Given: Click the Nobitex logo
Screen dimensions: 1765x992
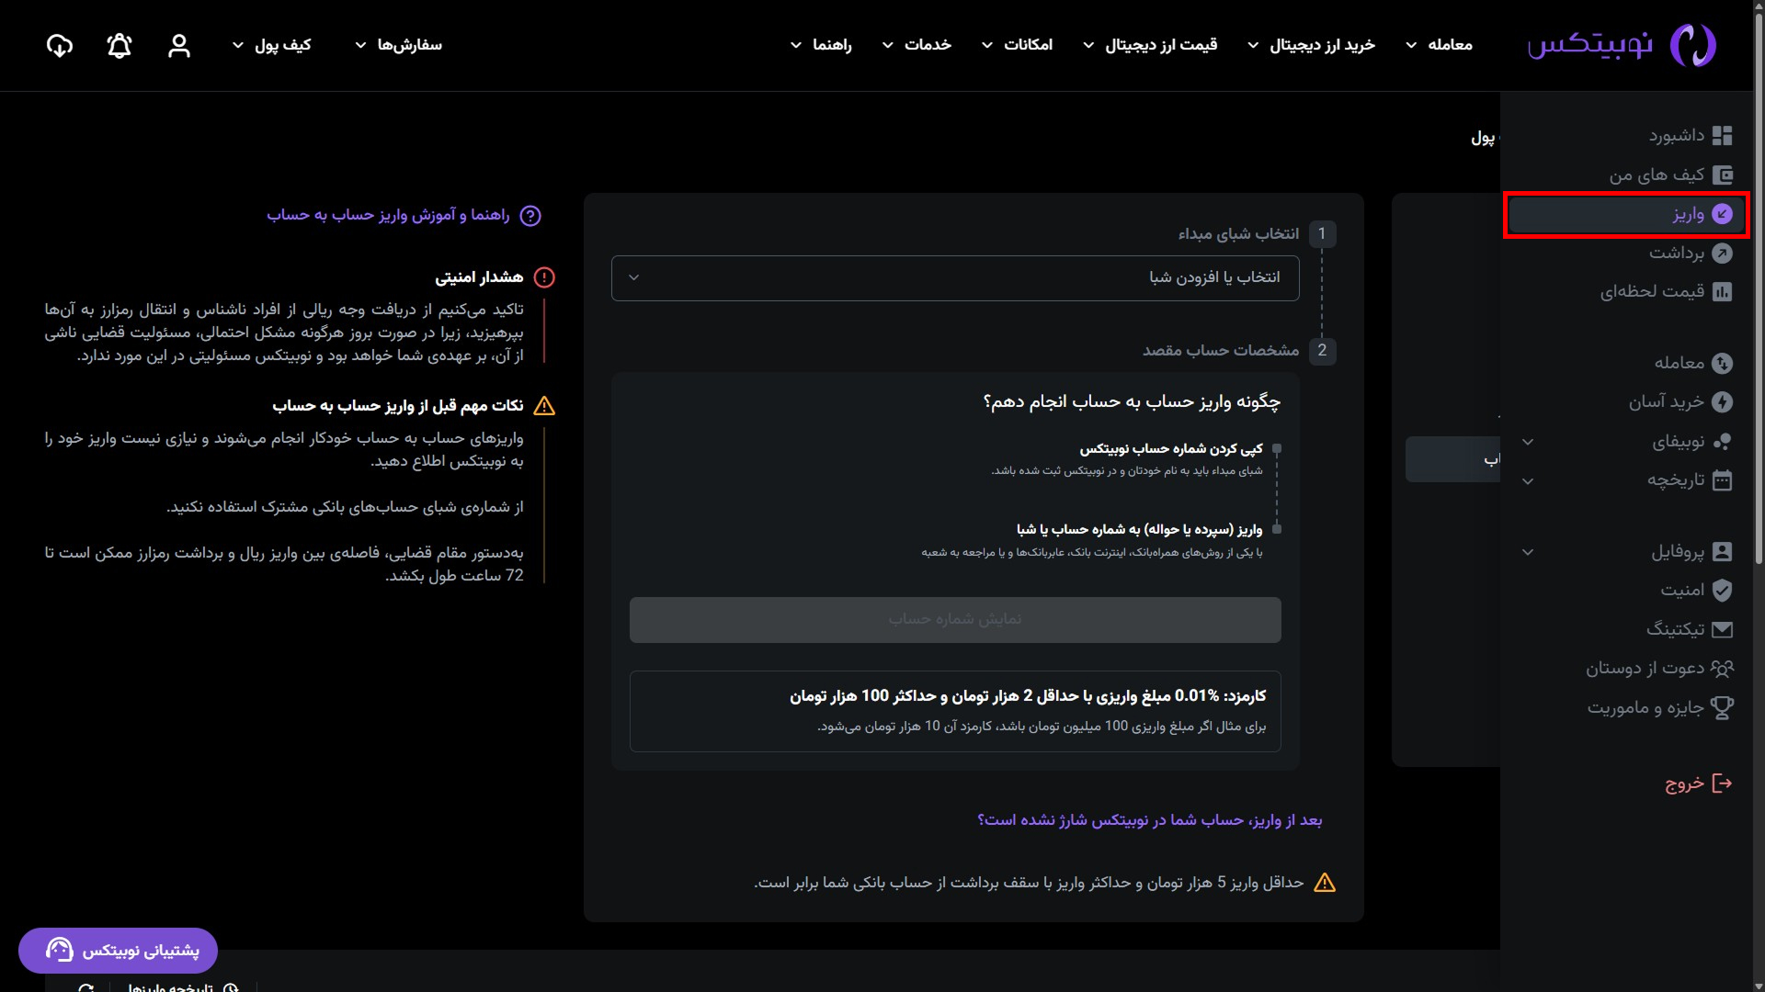Looking at the screenshot, I should tap(1622, 45).
